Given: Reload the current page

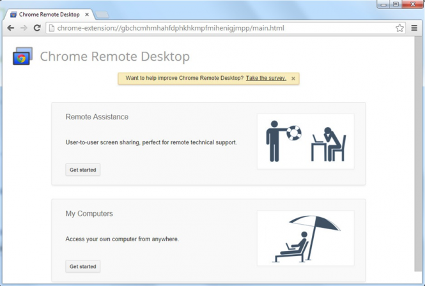Looking at the screenshot, I should [x=37, y=28].
